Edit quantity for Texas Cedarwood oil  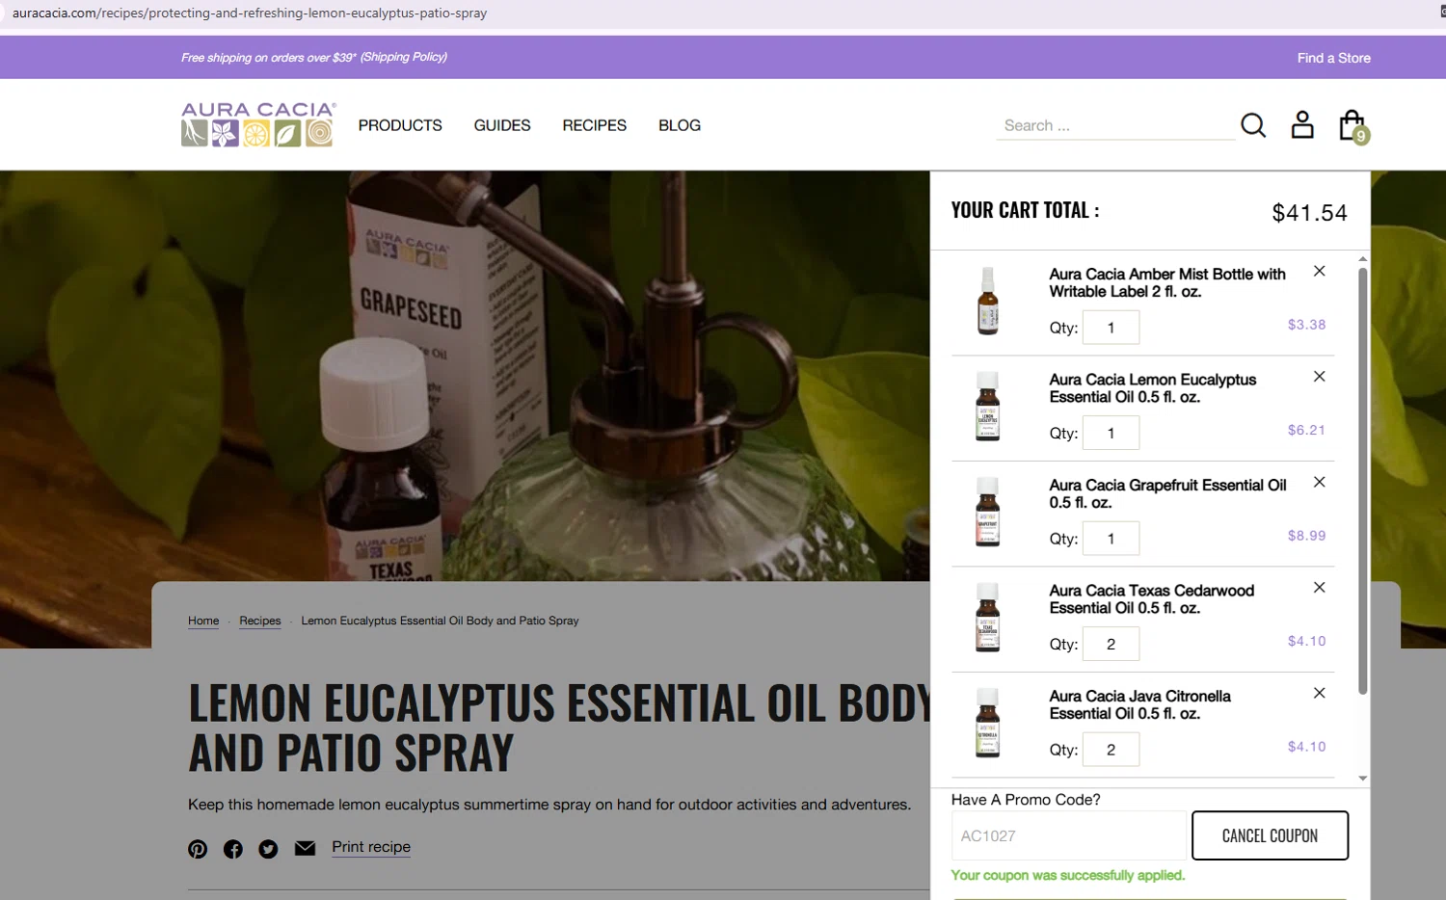coord(1111,644)
